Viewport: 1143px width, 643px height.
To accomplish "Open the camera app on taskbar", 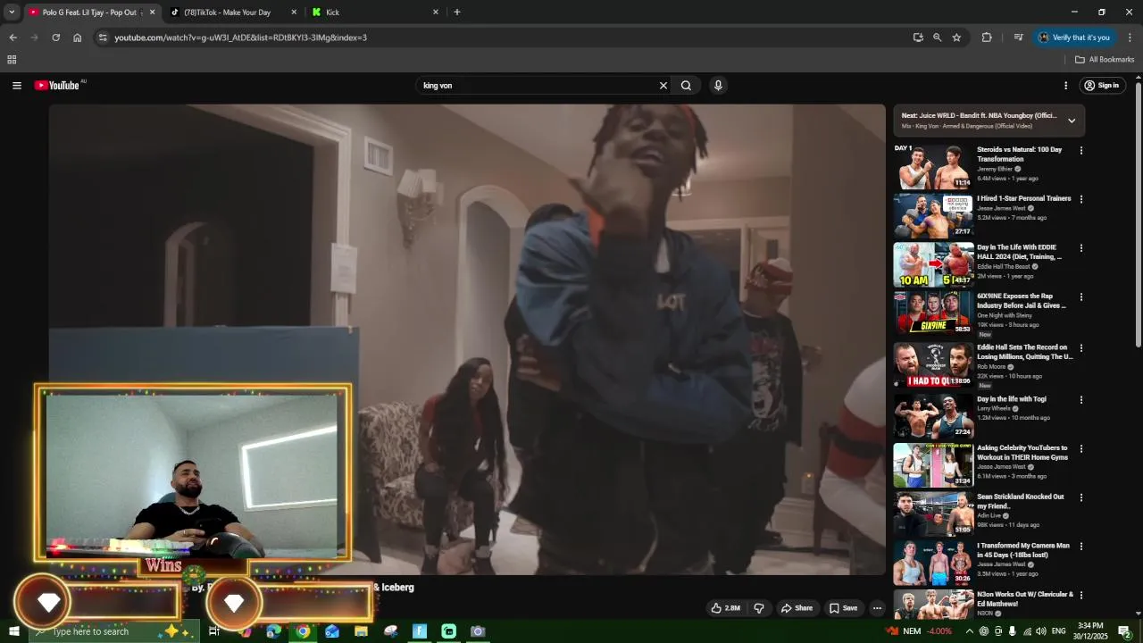I will [x=478, y=631].
